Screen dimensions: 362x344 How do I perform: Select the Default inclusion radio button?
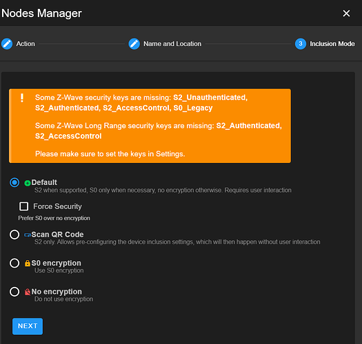[x=14, y=182]
